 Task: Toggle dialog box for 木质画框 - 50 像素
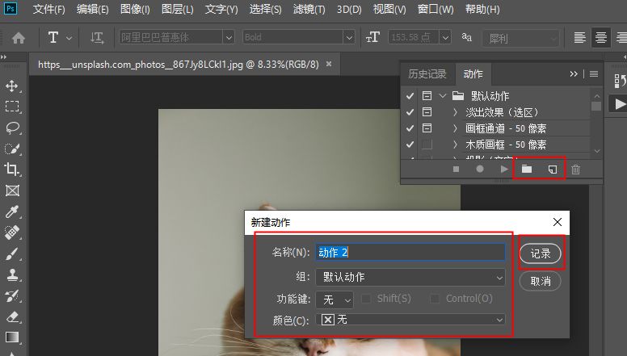tap(427, 144)
